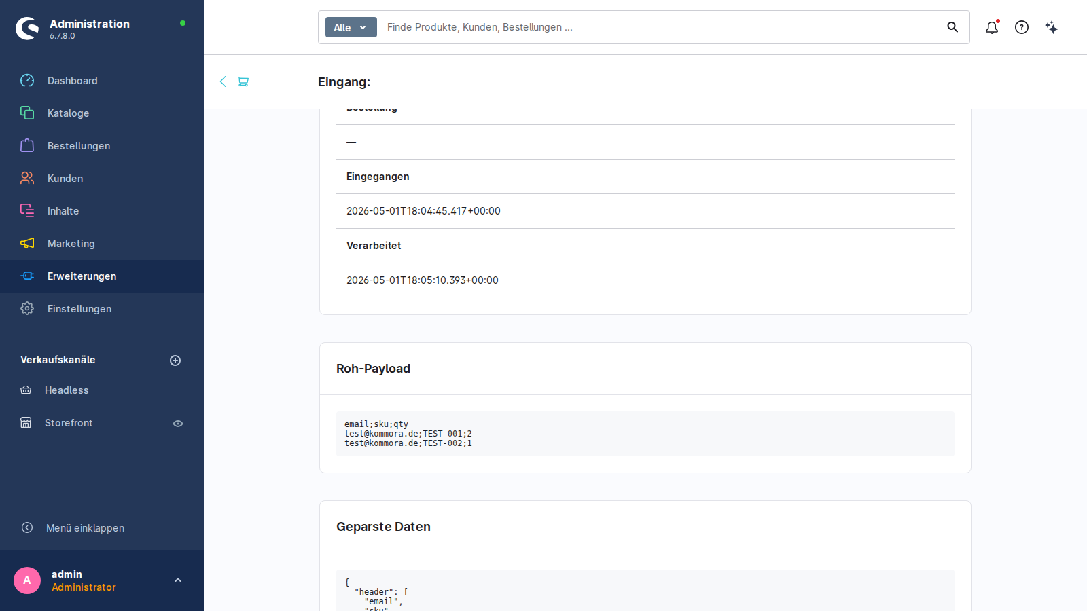This screenshot has width=1087, height=611.
Task: Click the Headless basket icon
Action: (26, 390)
